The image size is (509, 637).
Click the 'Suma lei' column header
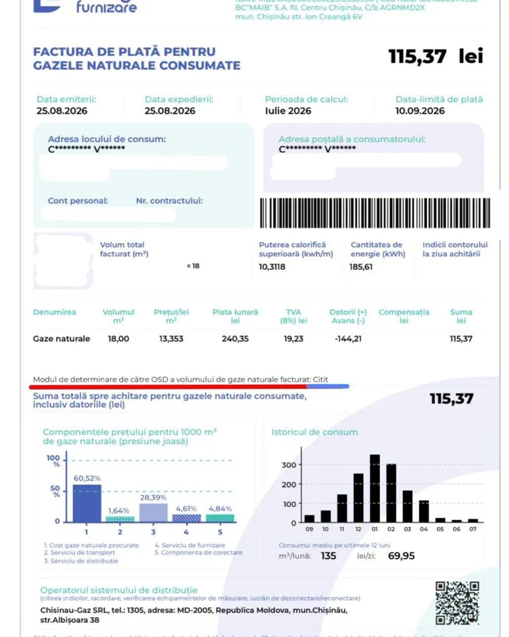[x=461, y=317]
